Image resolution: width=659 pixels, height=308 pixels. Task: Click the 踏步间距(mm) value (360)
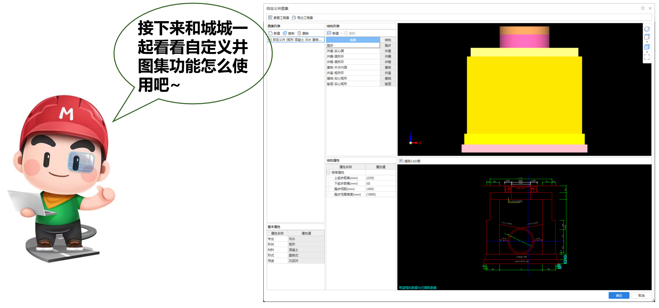point(381,189)
